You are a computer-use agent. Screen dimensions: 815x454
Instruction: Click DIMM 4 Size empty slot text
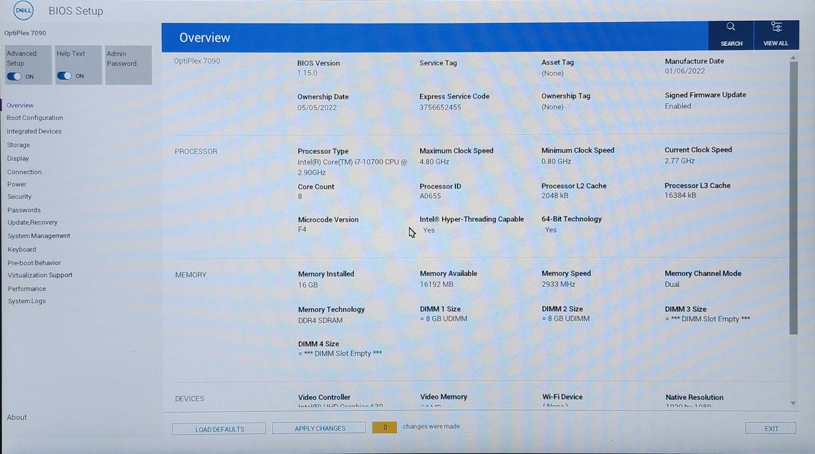[x=340, y=353]
